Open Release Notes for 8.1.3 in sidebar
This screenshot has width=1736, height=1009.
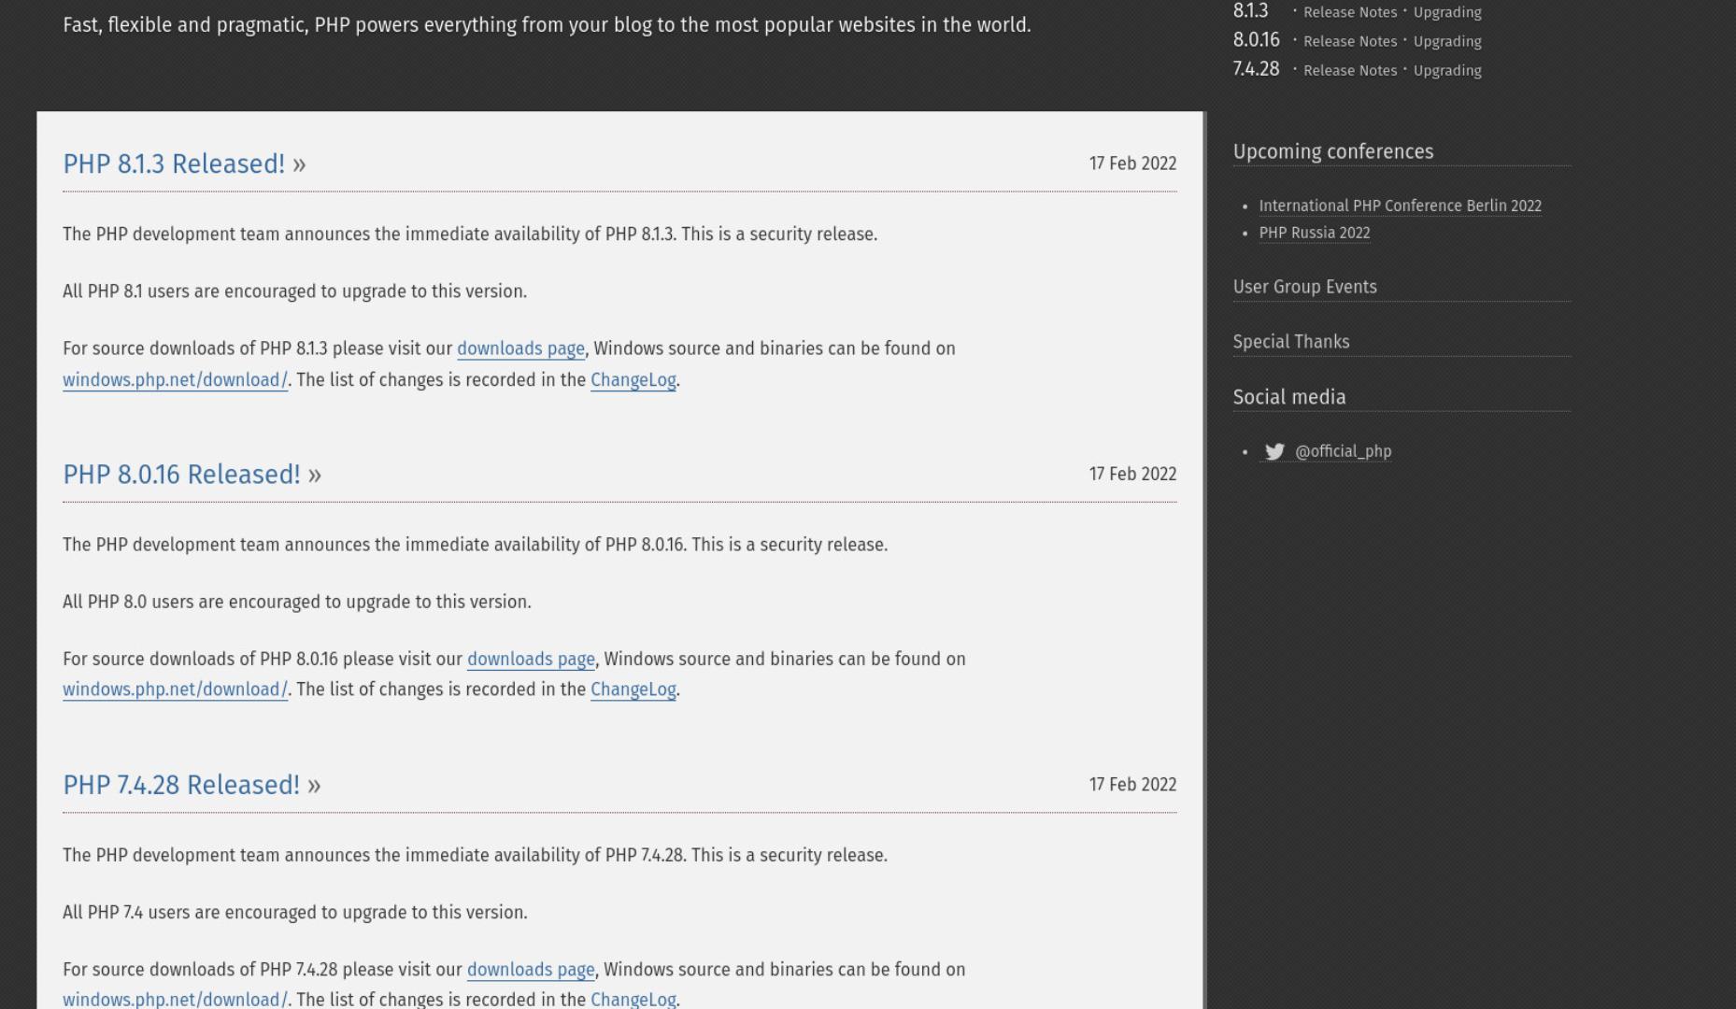pyautogui.click(x=1350, y=12)
